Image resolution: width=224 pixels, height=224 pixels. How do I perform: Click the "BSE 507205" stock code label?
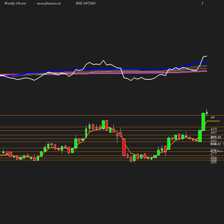86,3
